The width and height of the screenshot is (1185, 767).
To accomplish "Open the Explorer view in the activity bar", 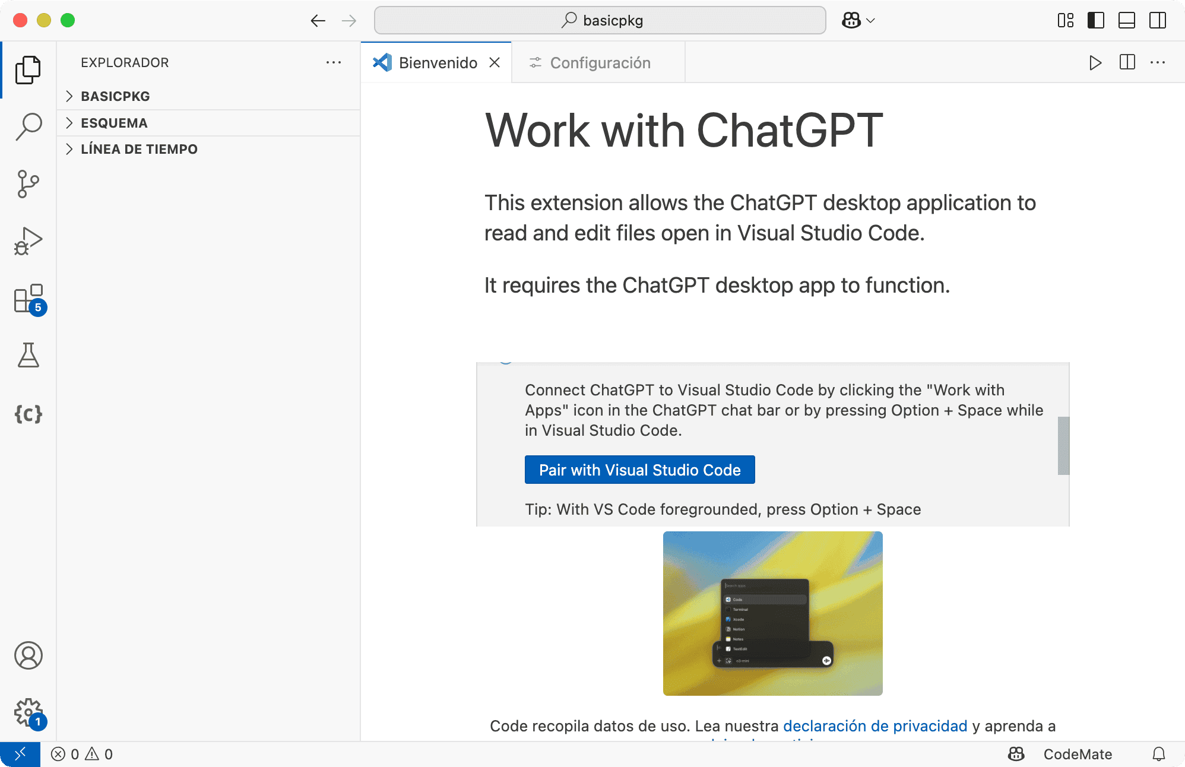I will (28, 69).
